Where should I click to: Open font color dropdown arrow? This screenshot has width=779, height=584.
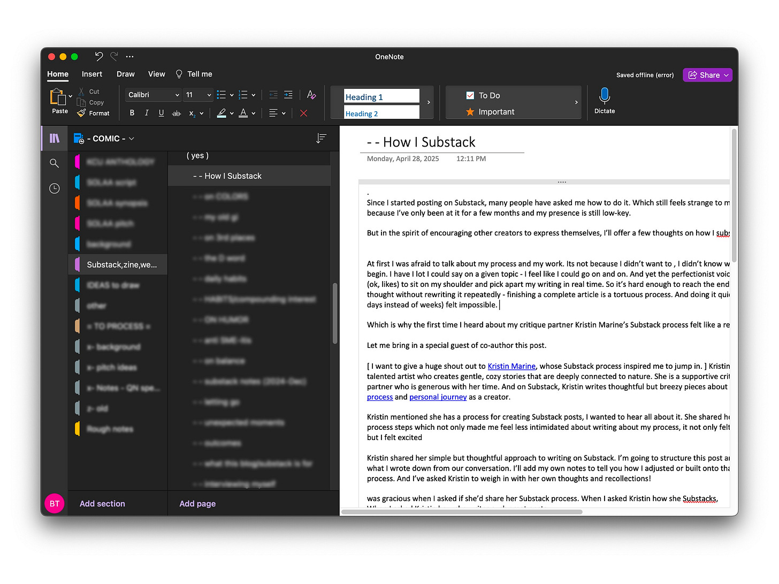[x=254, y=113]
